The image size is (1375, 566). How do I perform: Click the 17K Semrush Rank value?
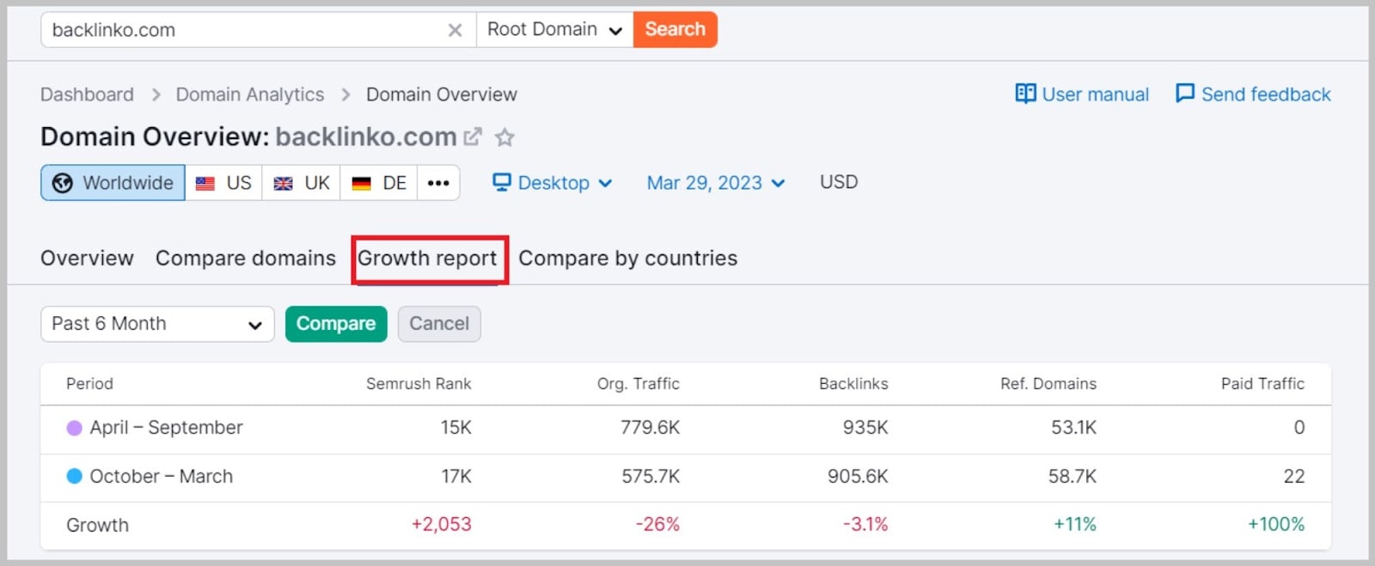[x=456, y=477]
